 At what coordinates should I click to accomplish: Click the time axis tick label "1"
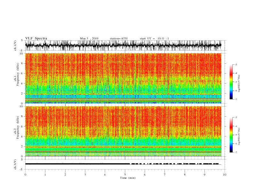45,175
